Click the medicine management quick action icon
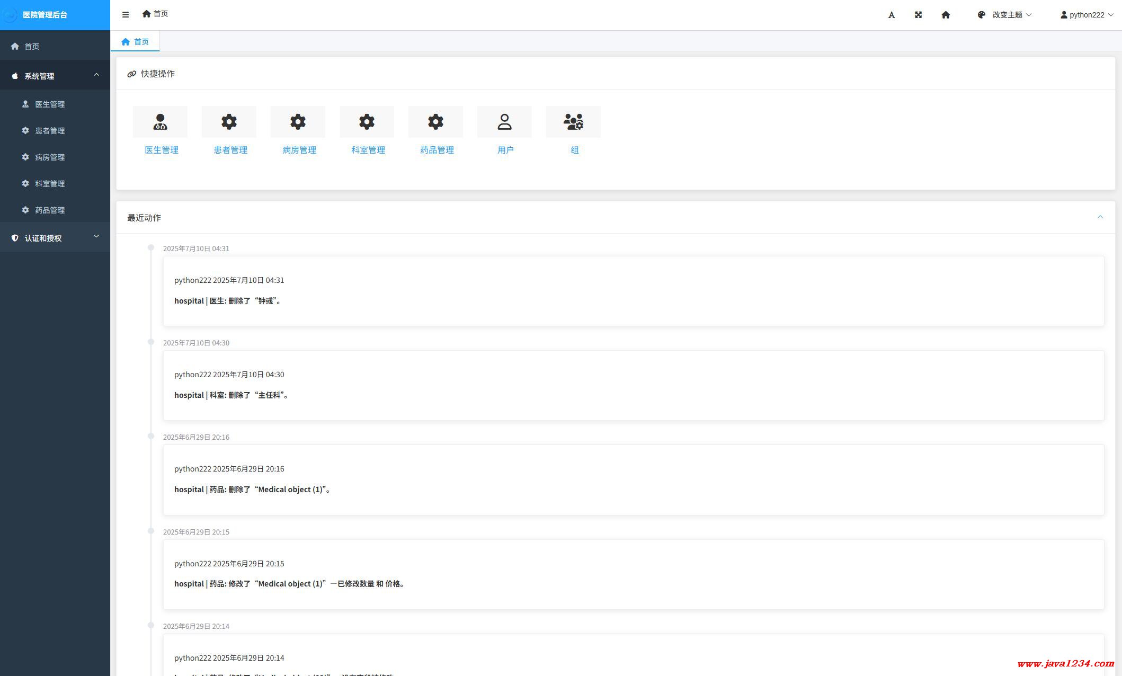Image resolution: width=1122 pixels, height=676 pixels. tap(435, 122)
